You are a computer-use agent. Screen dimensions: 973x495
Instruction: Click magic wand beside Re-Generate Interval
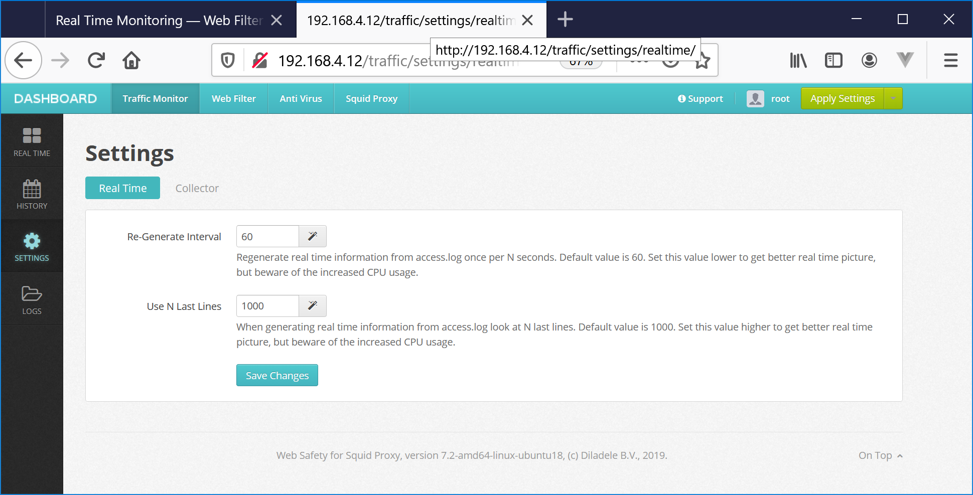(313, 236)
